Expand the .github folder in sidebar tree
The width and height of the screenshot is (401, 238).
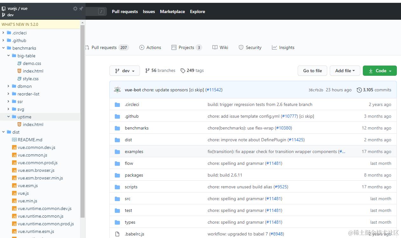(x=3, y=40)
